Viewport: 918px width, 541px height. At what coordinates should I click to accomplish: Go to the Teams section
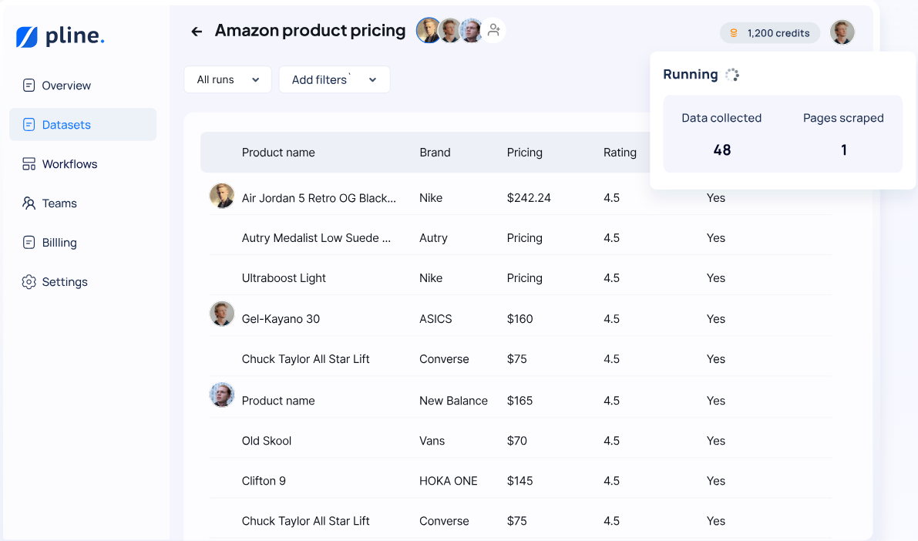tap(59, 203)
